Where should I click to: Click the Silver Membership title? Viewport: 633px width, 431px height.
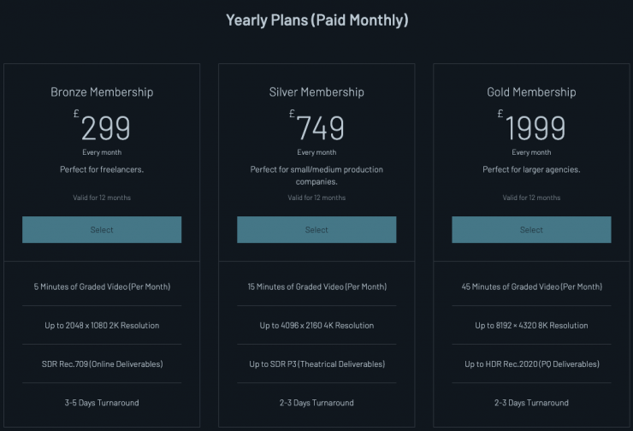pyautogui.click(x=316, y=92)
